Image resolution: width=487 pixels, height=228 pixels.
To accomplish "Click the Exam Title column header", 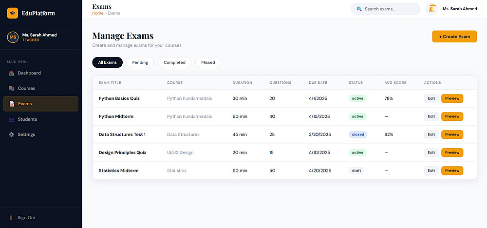I will pyautogui.click(x=110, y=83).
